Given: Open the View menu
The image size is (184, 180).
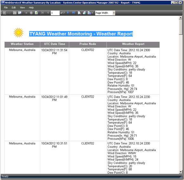Looking at the screenshot, I should pyautogui.click(x=22, y=8).
